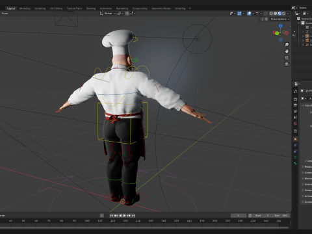
Task: Open the View Layer properties tab icon
Action: coord(295,111)
